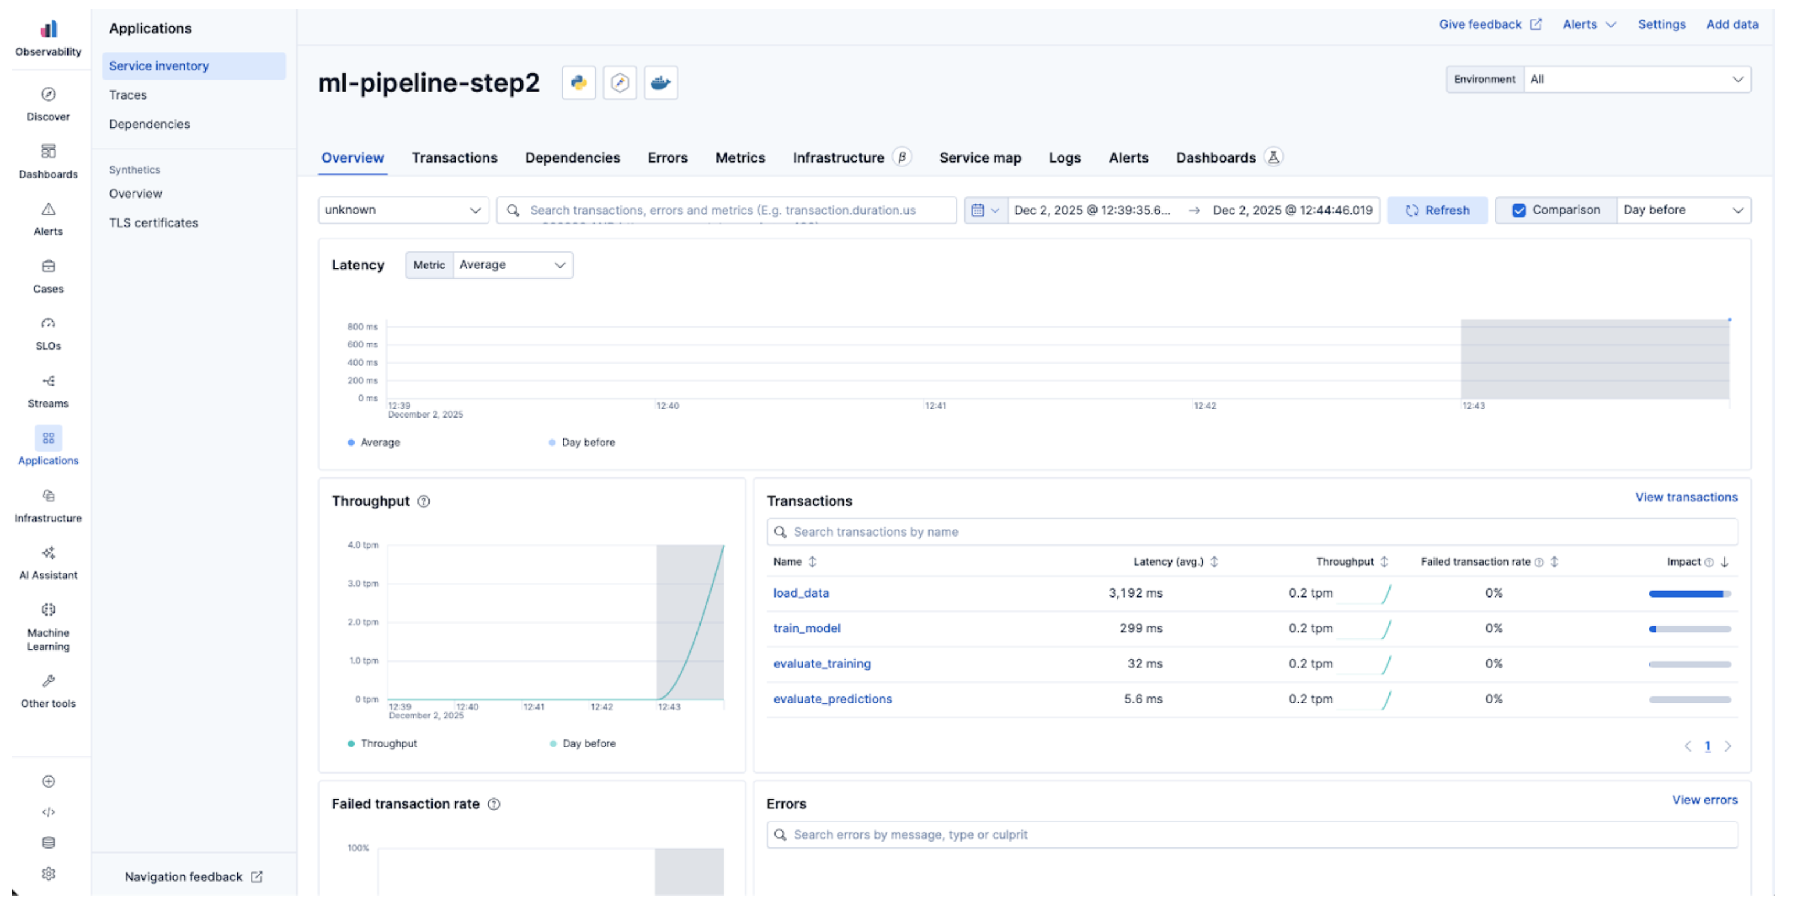Open the developer tools code icon
Image resolution: width=1794 pixels, height=913 pixels.
pos(48,812)
